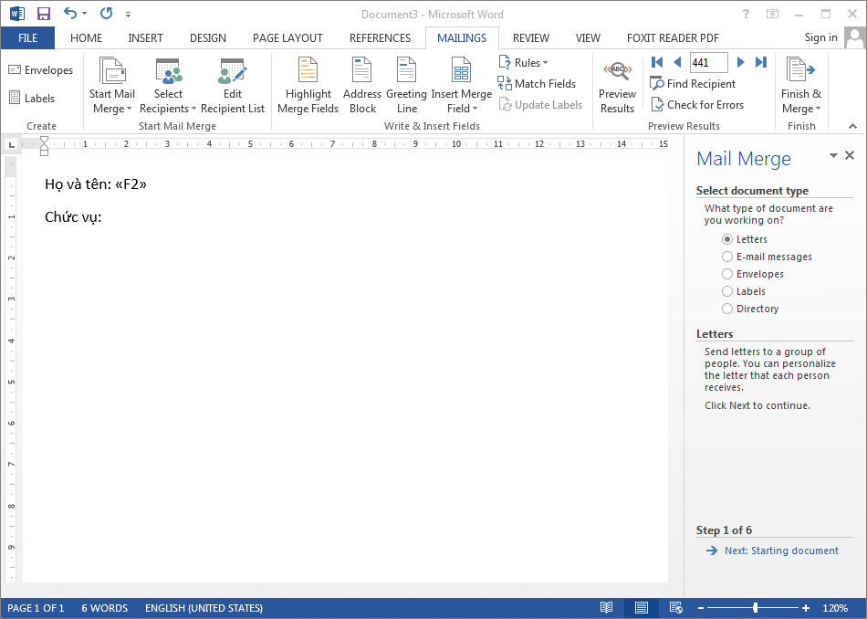The width and height of the screenshot is (867, 619).
Task: Click the Word Help question mark icon
Action: [x=746, y=14]
